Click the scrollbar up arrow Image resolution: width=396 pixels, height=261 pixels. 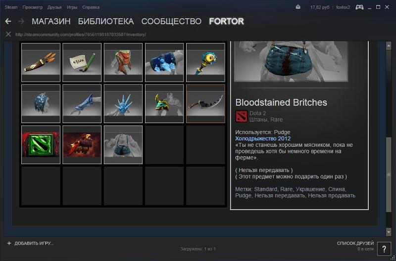coord(389,45)
